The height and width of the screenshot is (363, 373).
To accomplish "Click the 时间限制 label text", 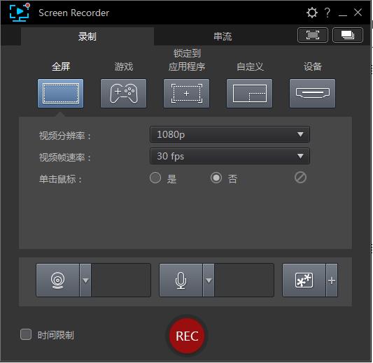I will (56, 335).
